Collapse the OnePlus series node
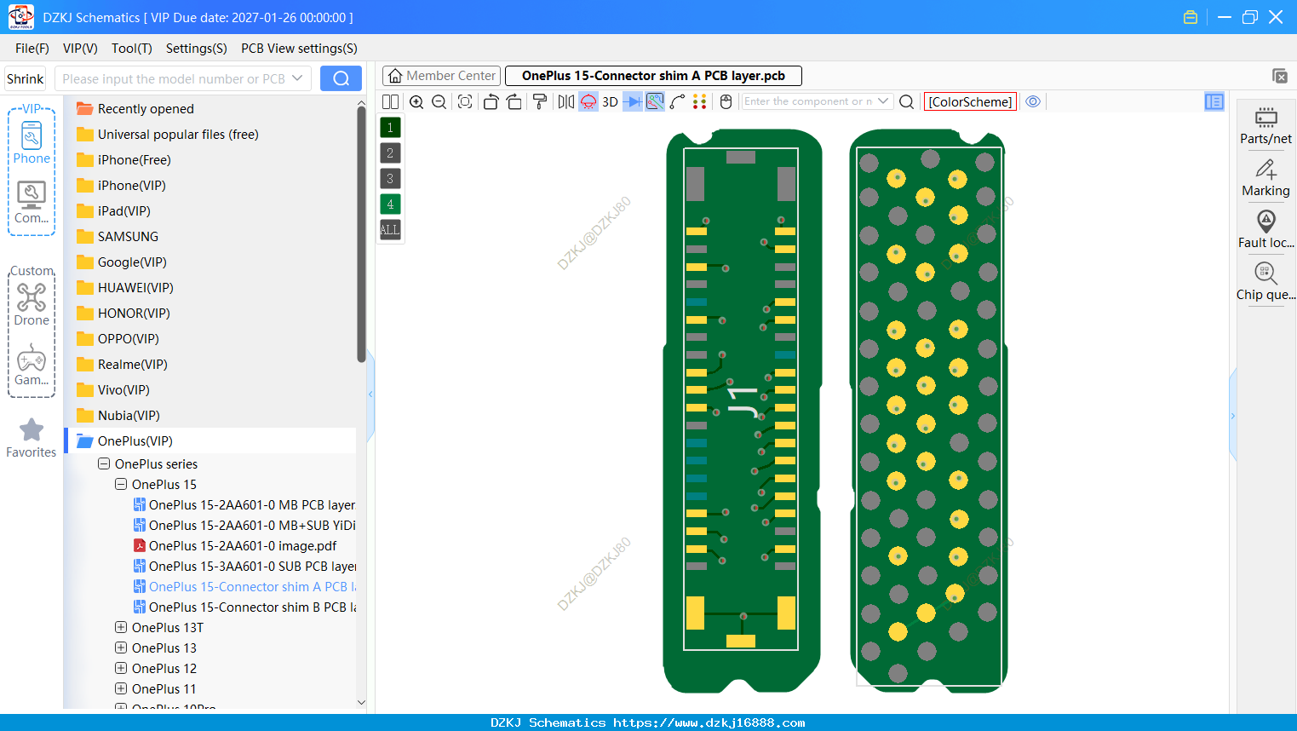Screen dimensions: 1297x731 click(x=104, y=464)
